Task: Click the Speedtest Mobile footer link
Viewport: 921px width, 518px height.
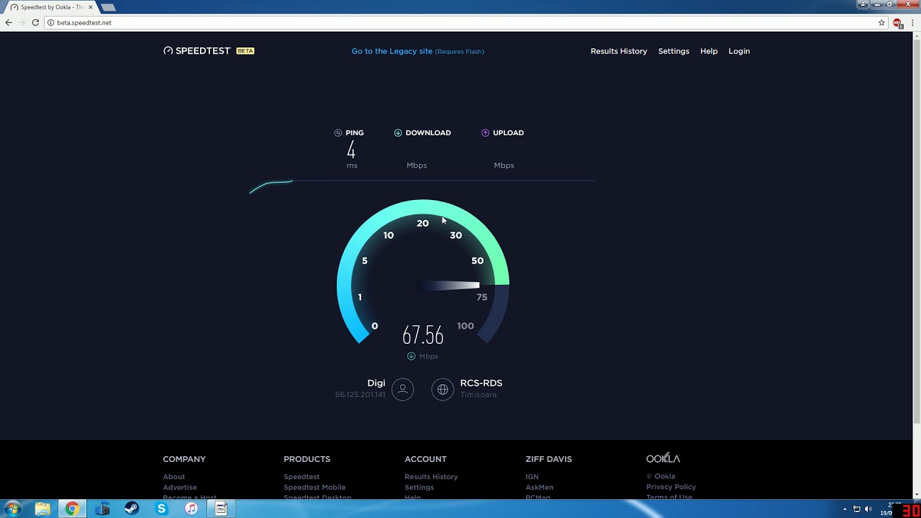Action: point(314,487)
